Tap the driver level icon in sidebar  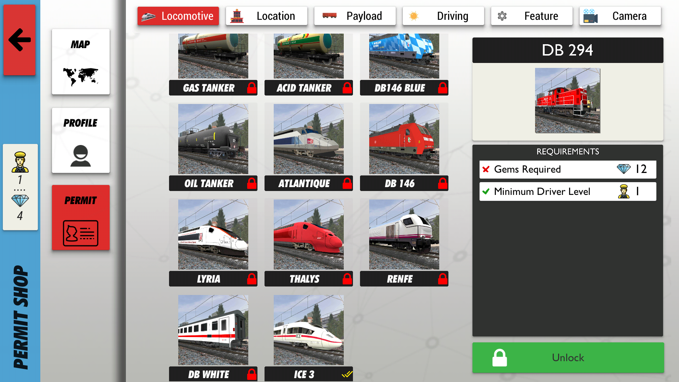(20, 162)
